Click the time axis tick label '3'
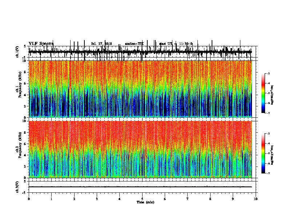The height and width of the screenshot is (223, 288). coord(97,199)
